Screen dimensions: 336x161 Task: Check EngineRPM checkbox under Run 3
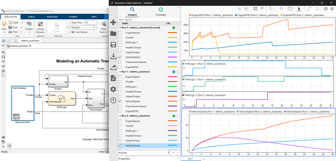pyautogui.click(x=120, y=67)
